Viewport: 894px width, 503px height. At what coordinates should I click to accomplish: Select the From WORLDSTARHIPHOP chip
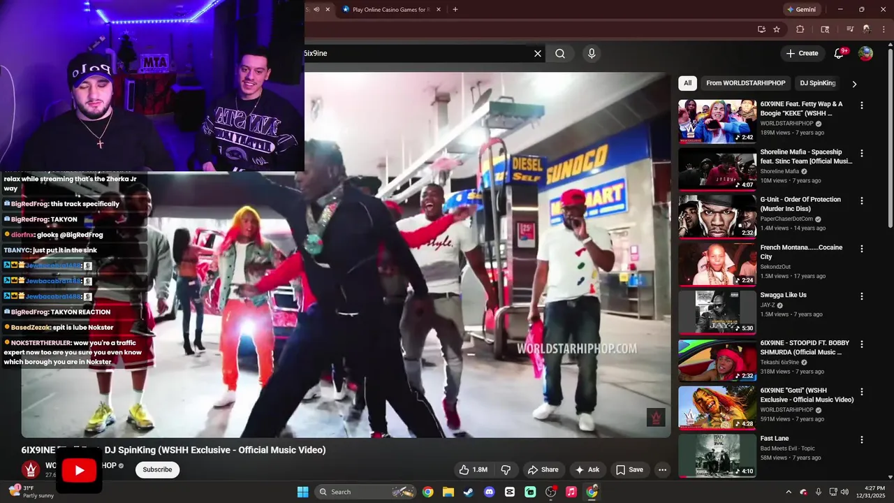click(x=746, y=83)
